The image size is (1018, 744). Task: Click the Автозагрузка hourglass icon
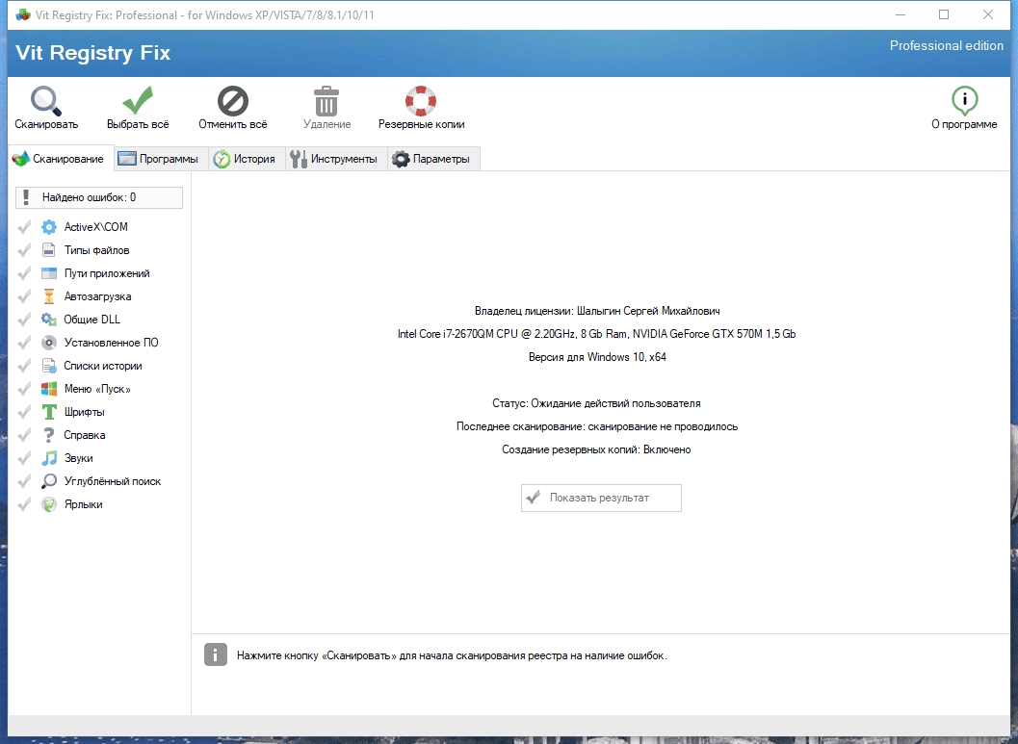click(49, 296)
